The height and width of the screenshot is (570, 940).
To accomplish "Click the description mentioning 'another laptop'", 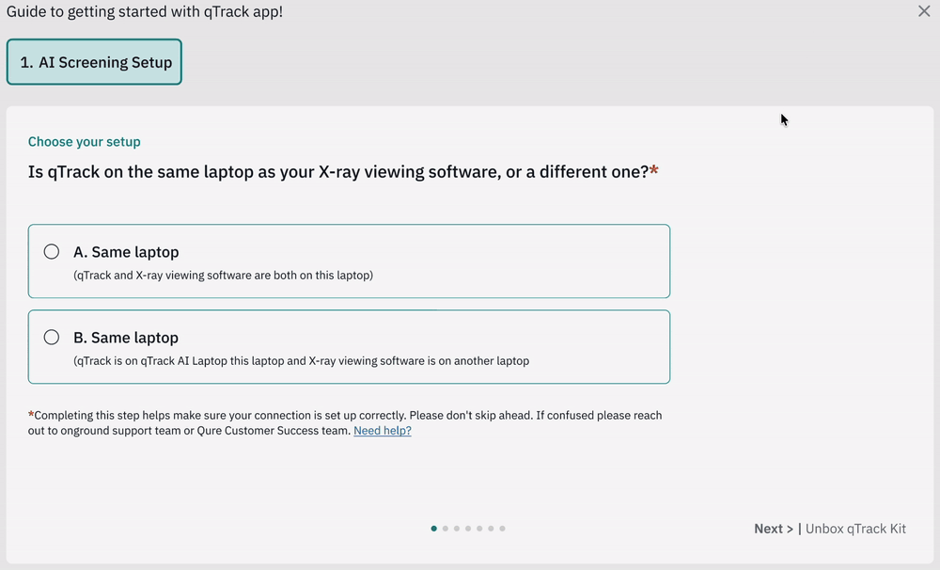I will click(301, 361).
